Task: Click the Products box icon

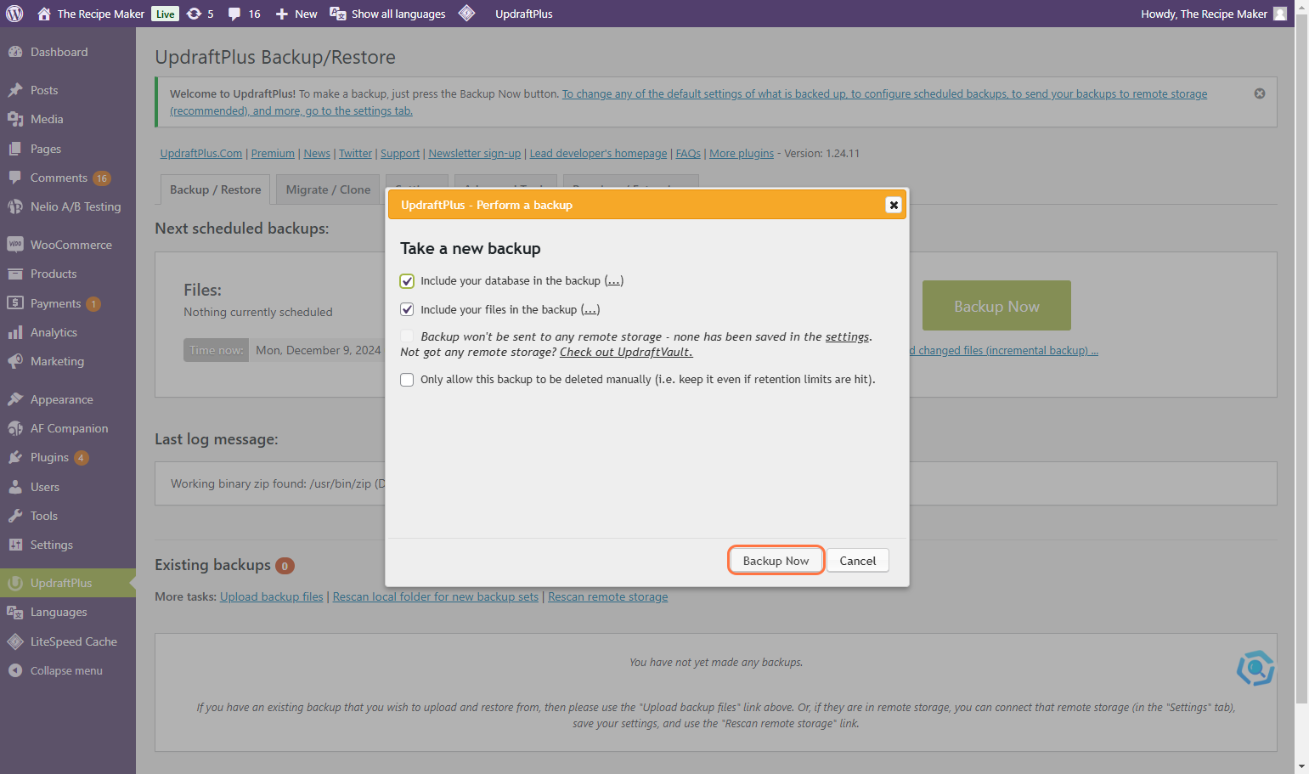Action: [15, 274]
